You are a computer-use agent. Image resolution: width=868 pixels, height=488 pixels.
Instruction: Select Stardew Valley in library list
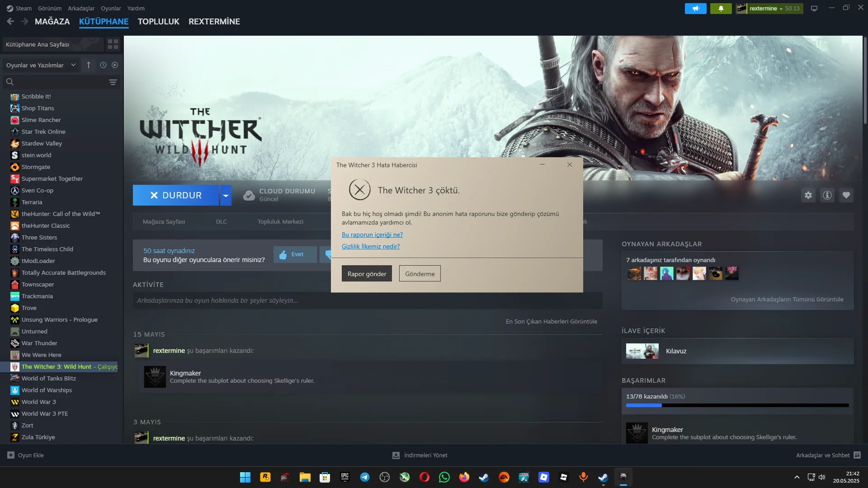42,143
